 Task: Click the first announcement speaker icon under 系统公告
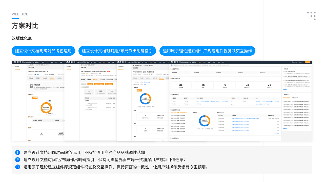tap(283, 72)
